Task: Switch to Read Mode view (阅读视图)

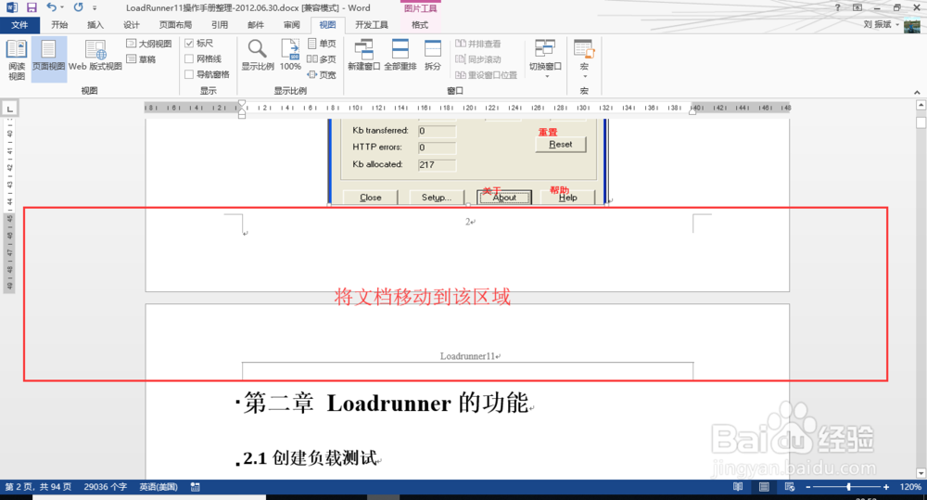Action: click(x=17, y=59)
